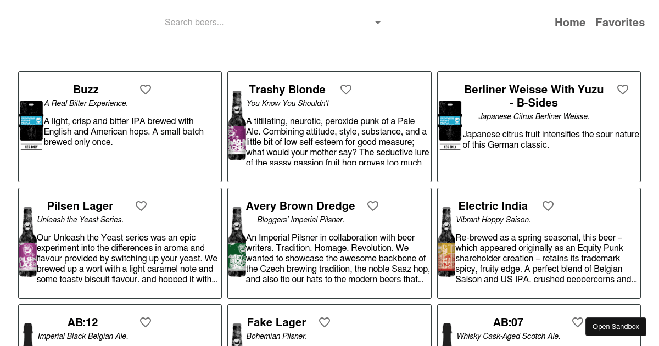Open the Favorites page
The image size is (659, 346).
click(620, 23)
